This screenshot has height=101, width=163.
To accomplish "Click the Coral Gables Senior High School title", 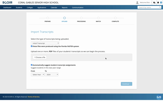I will 38,3.
